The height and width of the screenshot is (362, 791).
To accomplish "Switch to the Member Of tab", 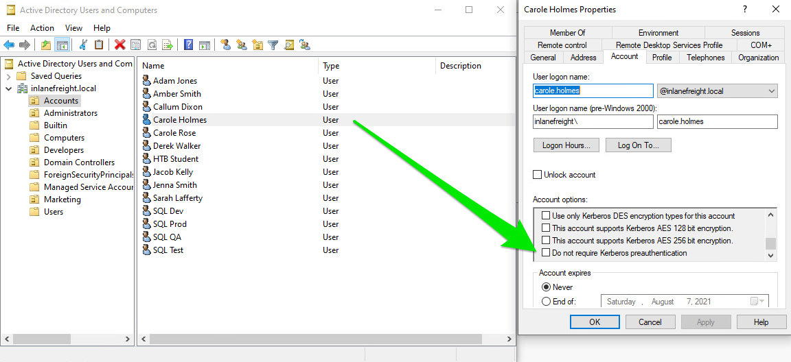I will (567, 33).
